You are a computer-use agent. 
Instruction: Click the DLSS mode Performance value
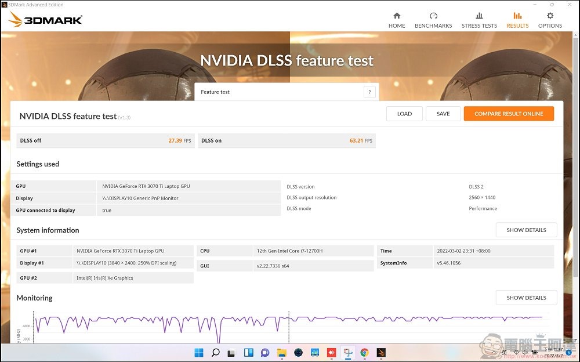coord(483,208)
